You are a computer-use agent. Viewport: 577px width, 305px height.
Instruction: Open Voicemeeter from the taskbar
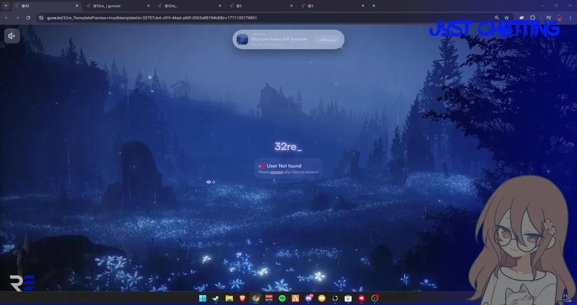click(x=269, y=298)
